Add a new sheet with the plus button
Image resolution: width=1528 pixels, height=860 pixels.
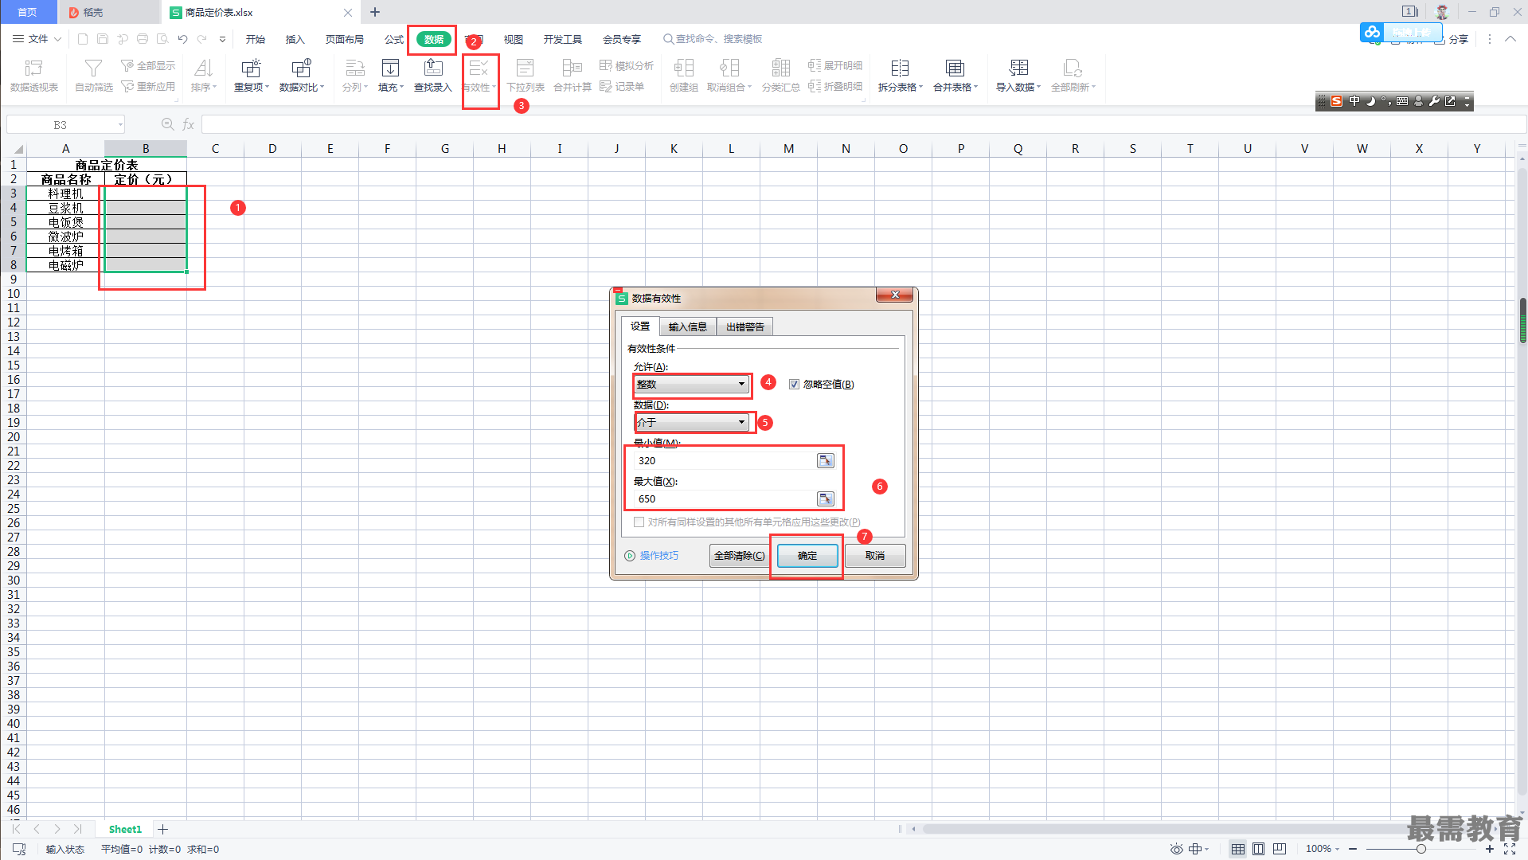163,830
